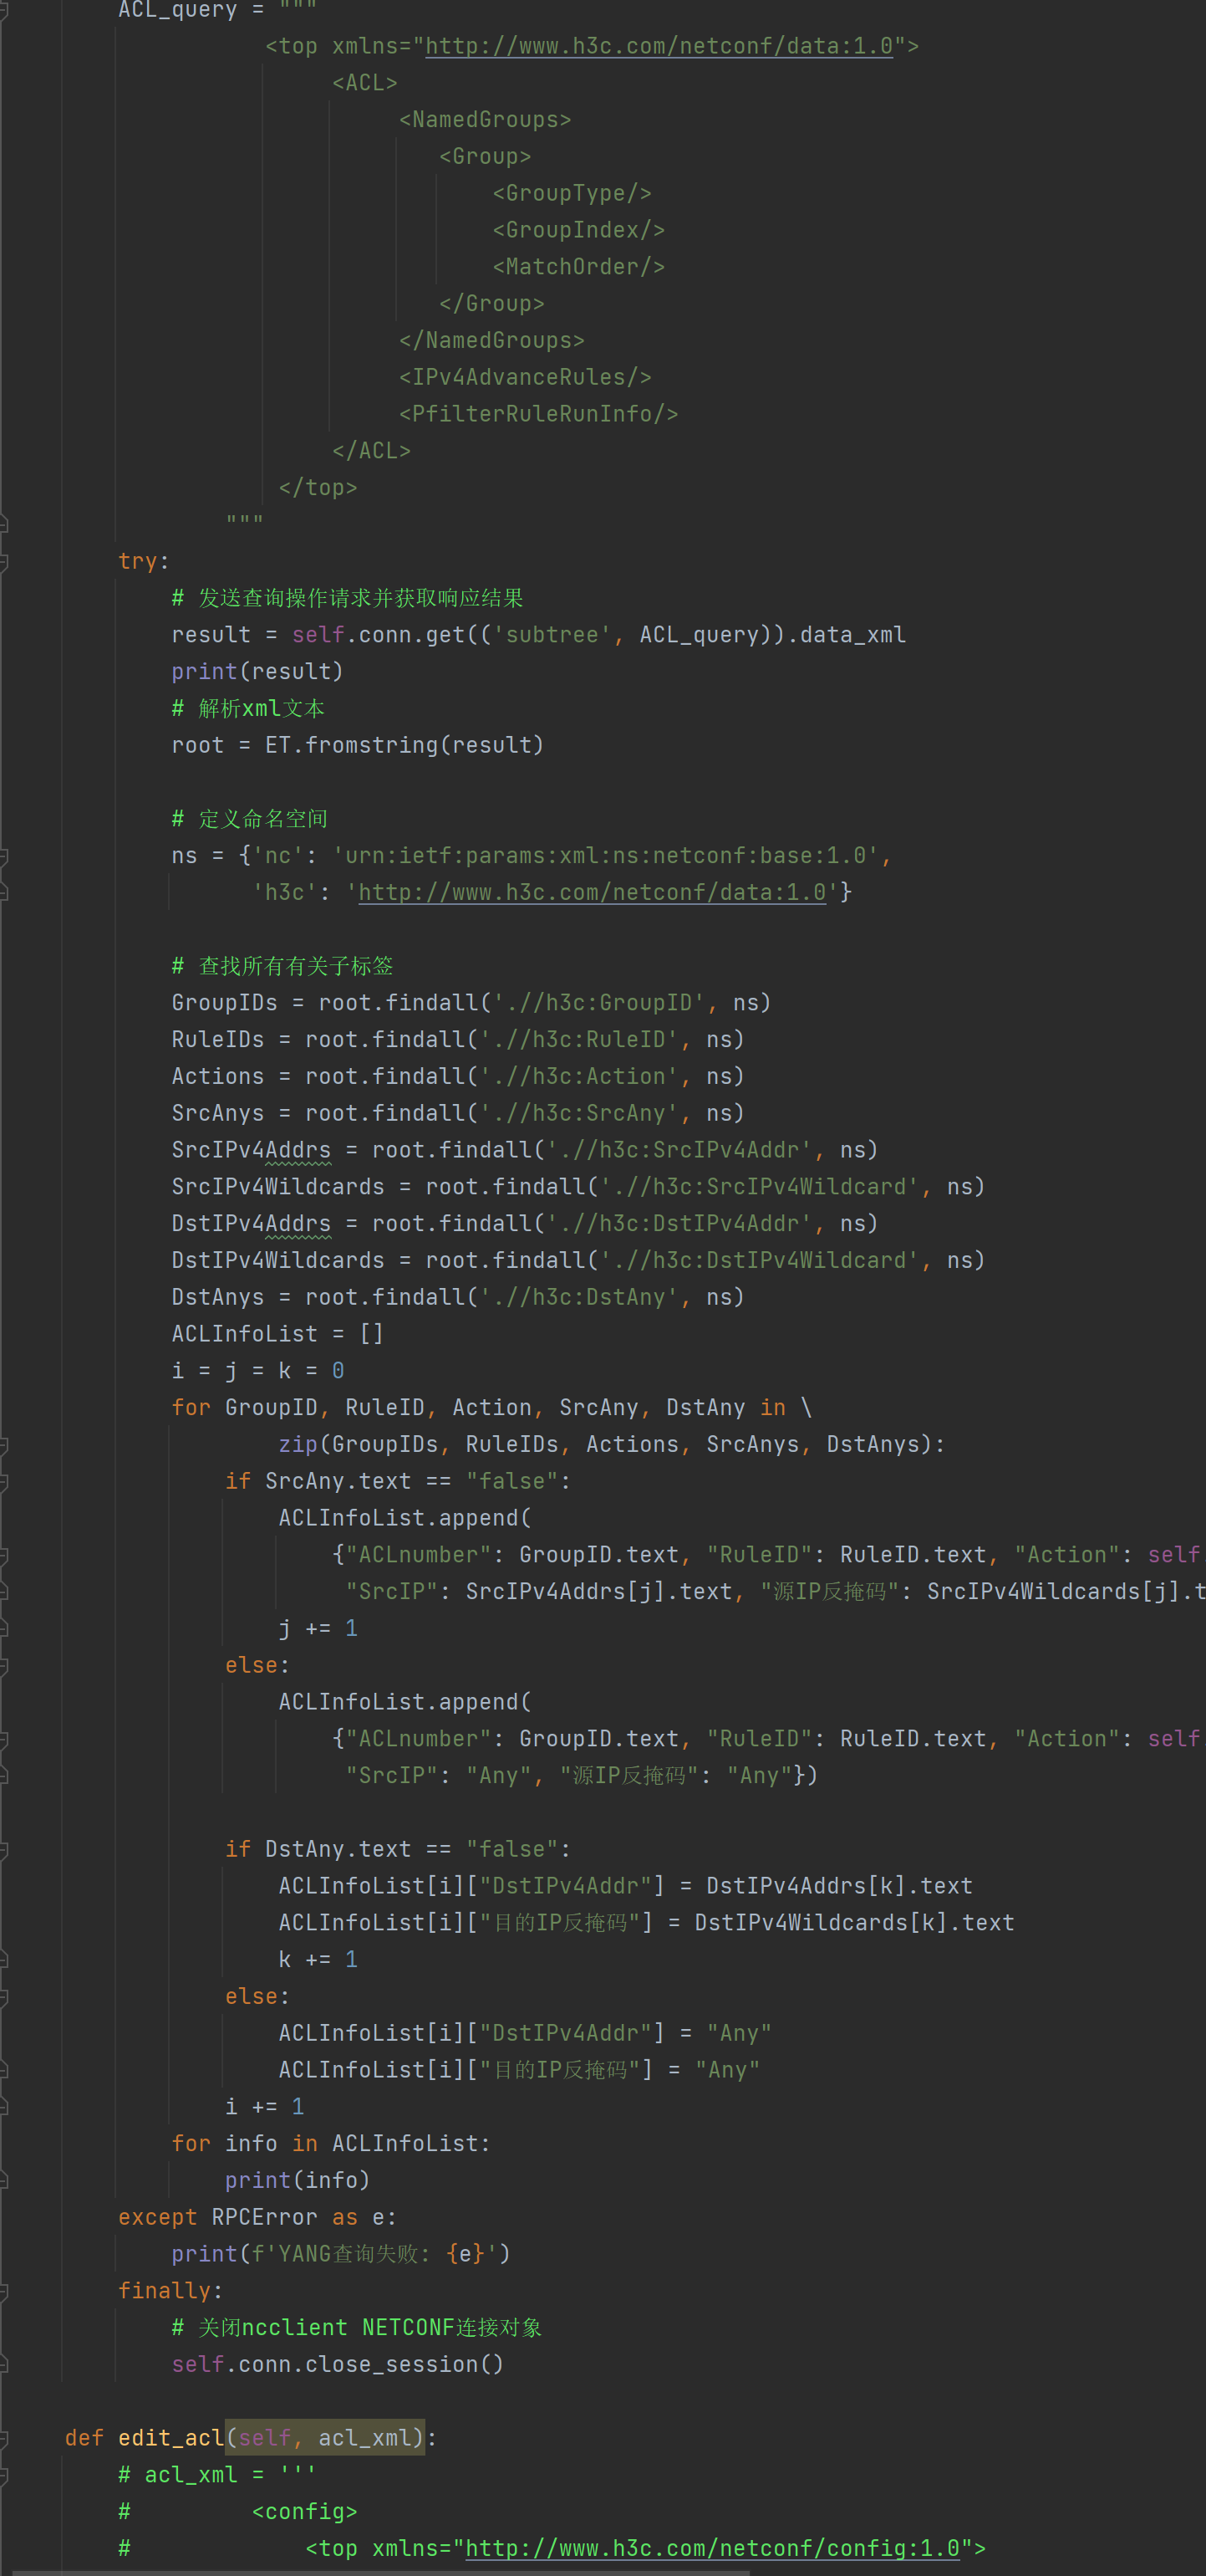Click the SrcIPv4Addrs variable name
This screenshot has width=1206, height=2576.
(251, 1150)
